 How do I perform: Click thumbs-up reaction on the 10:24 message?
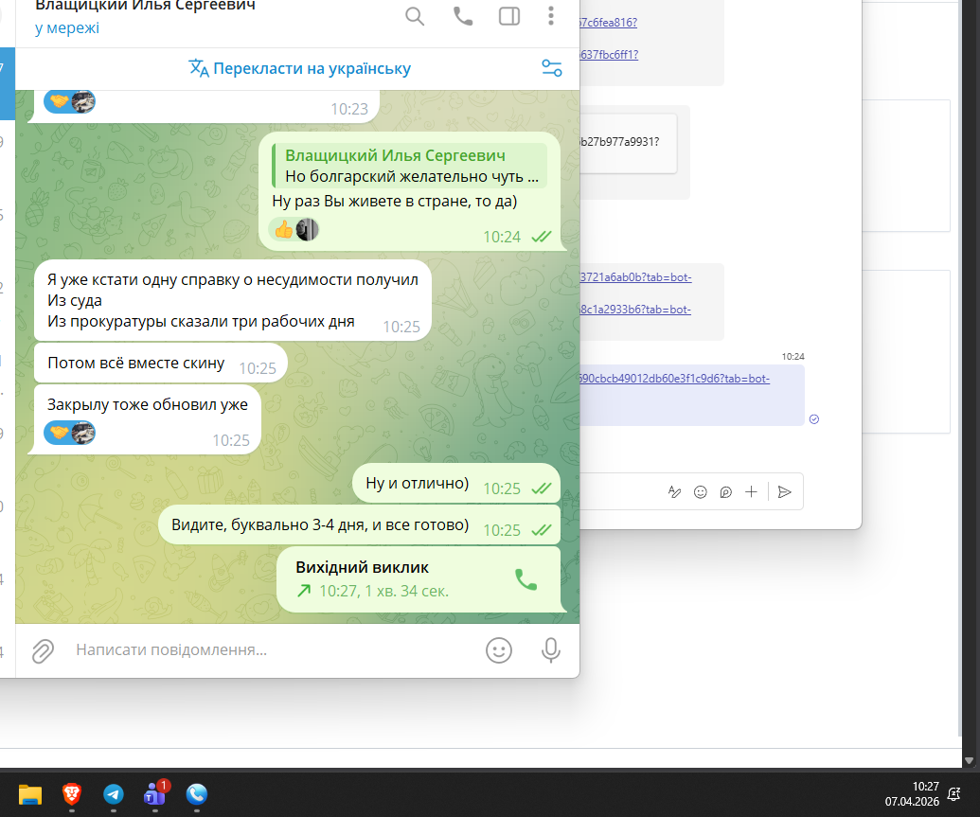coord(294,230)
